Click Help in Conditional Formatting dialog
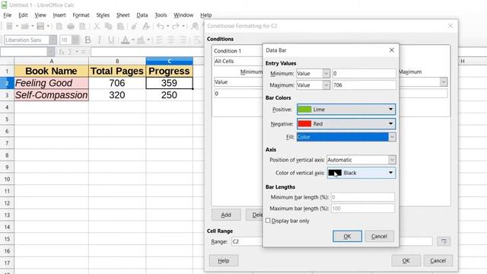This screenshot has height=274, width=487. tap(223, 260)
